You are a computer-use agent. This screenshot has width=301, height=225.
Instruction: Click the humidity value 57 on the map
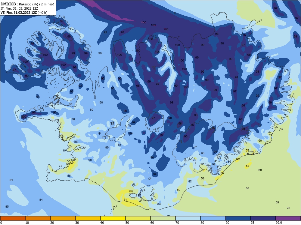(247, 151)
